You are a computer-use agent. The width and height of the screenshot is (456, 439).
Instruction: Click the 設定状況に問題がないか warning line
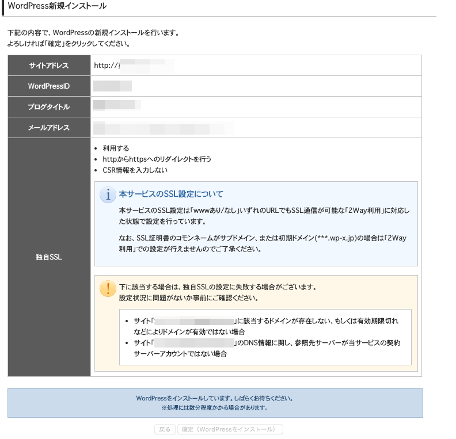click(189, 298)
